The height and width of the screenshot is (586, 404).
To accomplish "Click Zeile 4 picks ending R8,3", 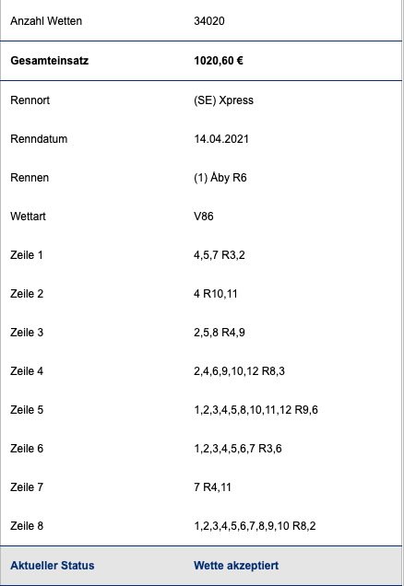I will 239,371.
